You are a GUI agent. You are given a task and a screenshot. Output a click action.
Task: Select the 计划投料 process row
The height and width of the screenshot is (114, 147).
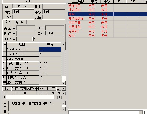tap(107, 10)
